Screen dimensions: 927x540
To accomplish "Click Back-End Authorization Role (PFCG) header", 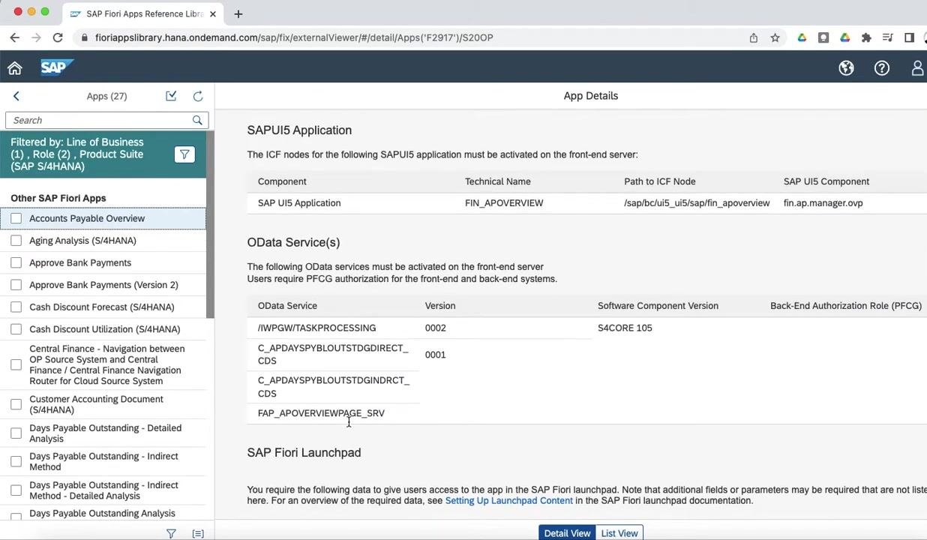I will coord(846,306).
